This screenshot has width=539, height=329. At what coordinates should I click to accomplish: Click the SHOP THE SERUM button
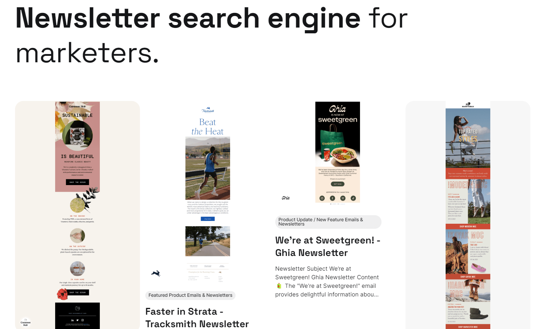pyautogui.click(x=77, y=182)
